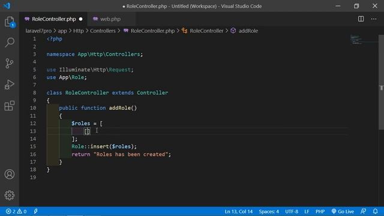Change LF end of line sequence

click(x=307, y=211)
